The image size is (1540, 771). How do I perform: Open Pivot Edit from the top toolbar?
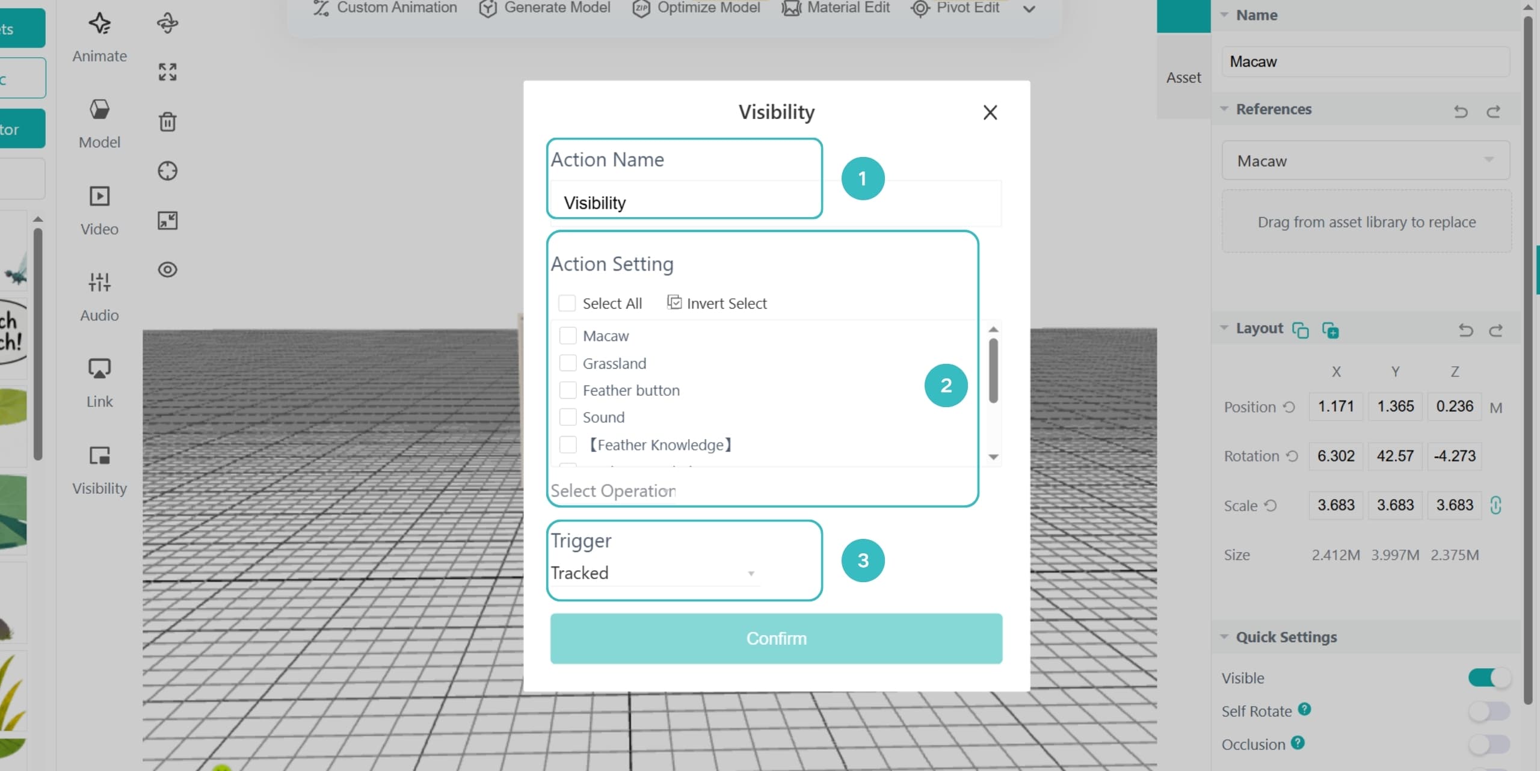(955, 8)
